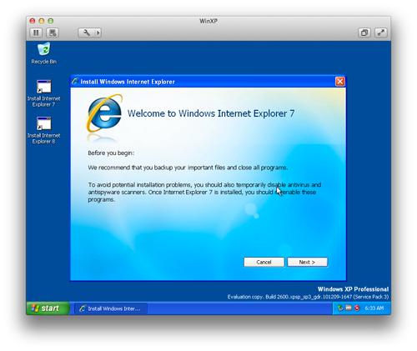Click the Mac yellow minimize button
Screen dimensions: 417x351
tap(42, 21)
